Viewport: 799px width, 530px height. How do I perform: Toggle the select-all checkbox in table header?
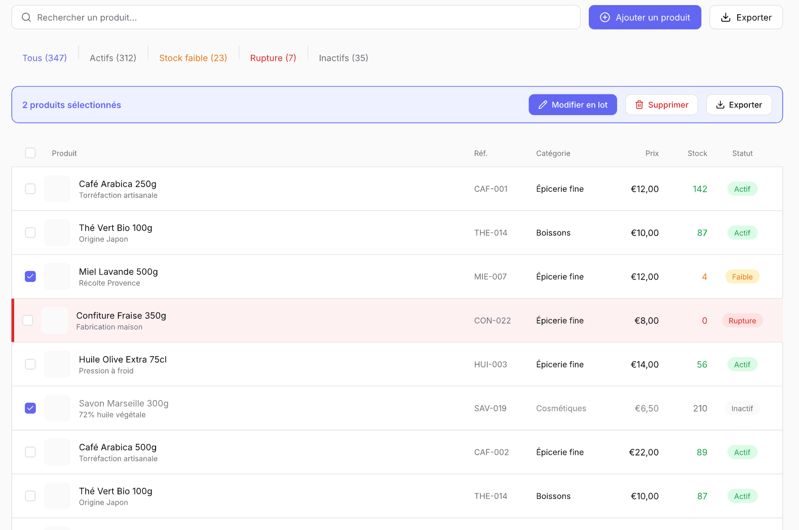coord(30,153)
